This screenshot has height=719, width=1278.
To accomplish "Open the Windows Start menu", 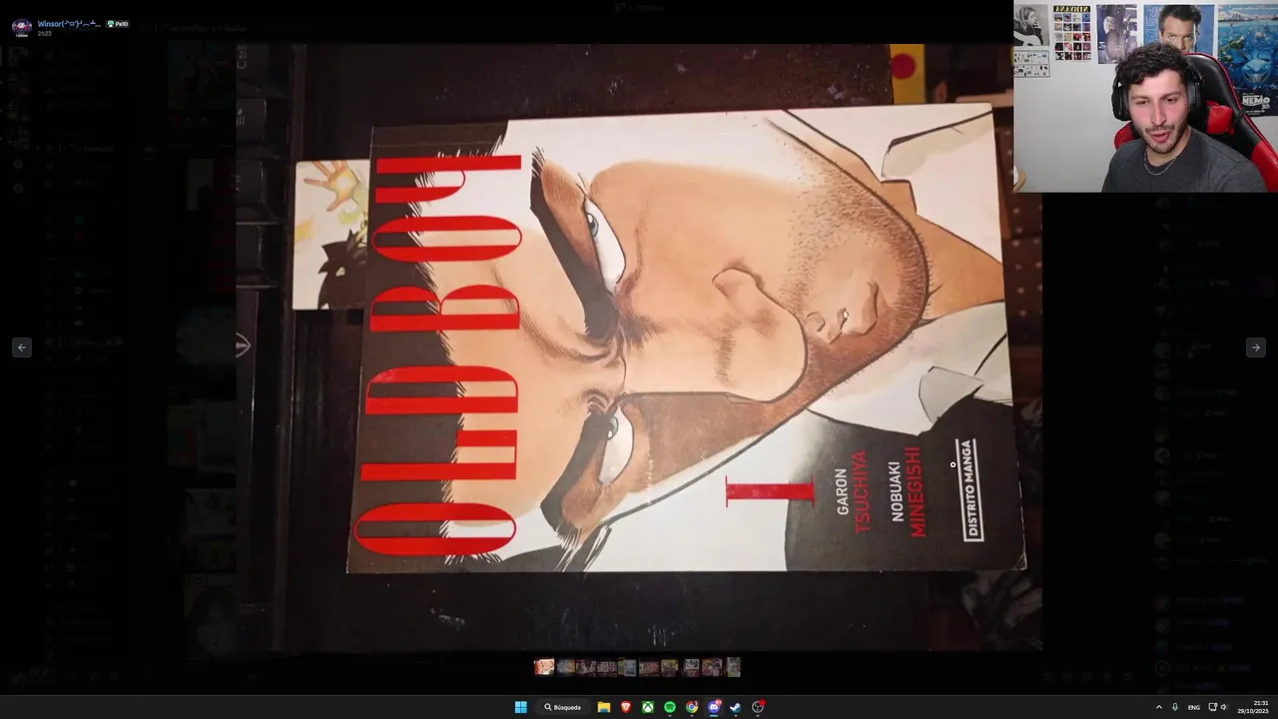I will tap(521, 707).
